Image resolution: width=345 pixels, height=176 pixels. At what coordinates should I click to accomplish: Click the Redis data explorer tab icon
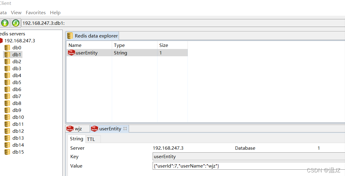(x=70, y=36)
